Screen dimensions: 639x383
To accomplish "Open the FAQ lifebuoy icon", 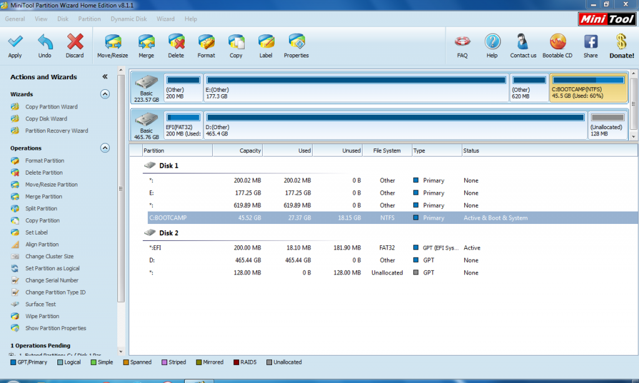I will 462,42.
